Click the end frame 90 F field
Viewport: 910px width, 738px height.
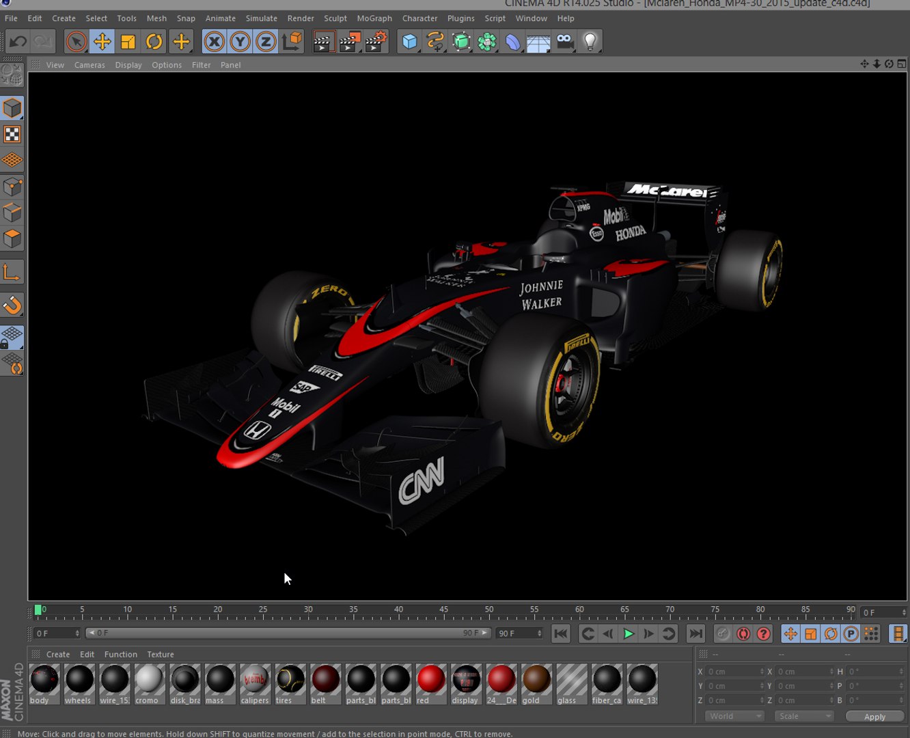[x=520, y=633]
